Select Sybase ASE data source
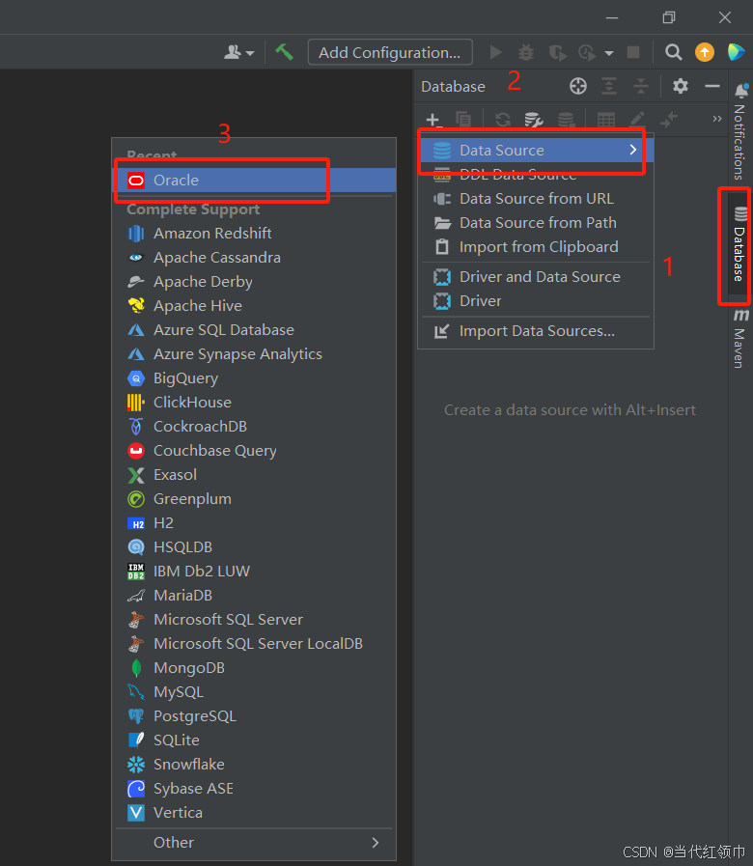This screenshot has height=866, width=753. tap(256, 789)
